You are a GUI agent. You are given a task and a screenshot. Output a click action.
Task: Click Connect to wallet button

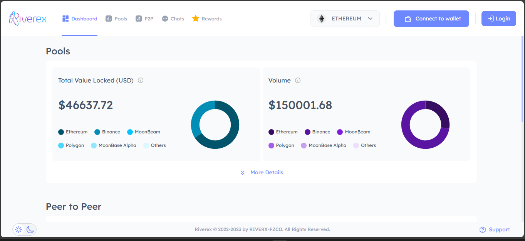tap(431, 19)
